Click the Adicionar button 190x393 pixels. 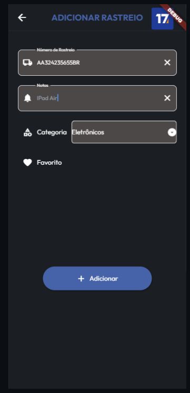pyautogui.click(x=97, y=278)
